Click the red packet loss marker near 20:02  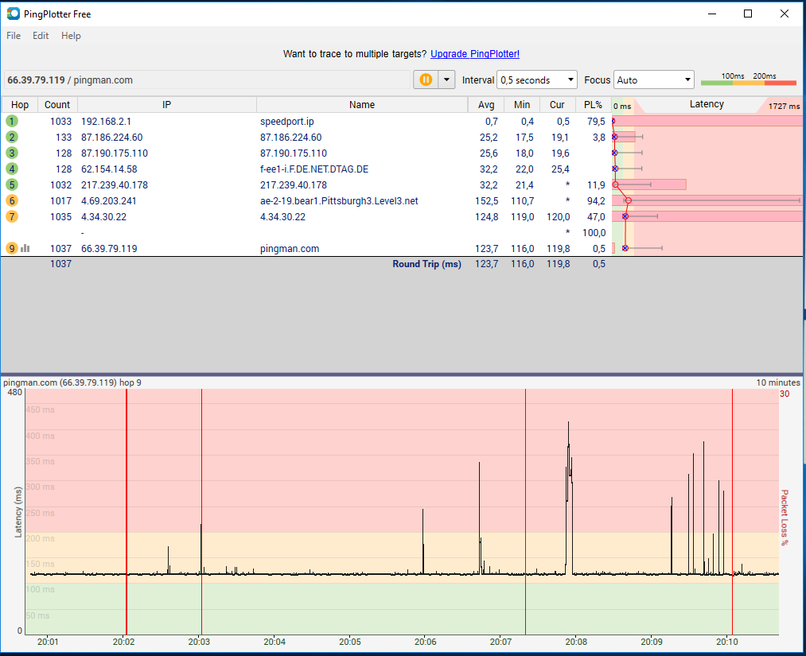(127, 511)
